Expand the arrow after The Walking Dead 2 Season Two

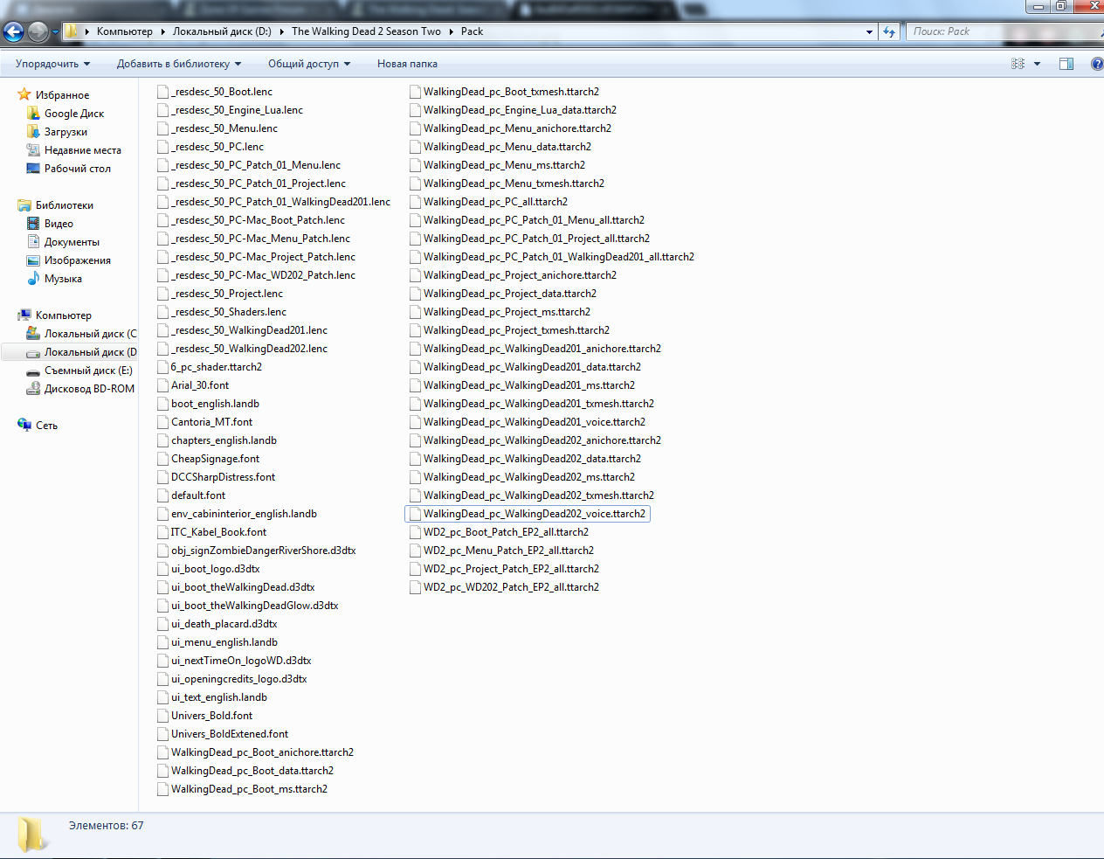point(451,31)
